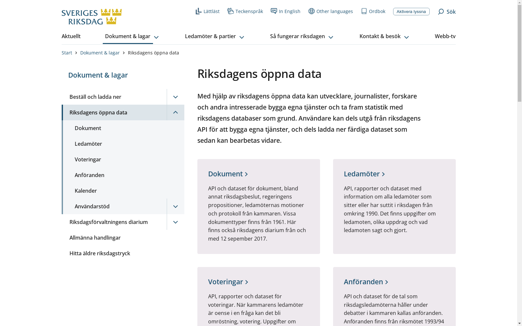Open the Voteringar card heading link

[228, 282]
